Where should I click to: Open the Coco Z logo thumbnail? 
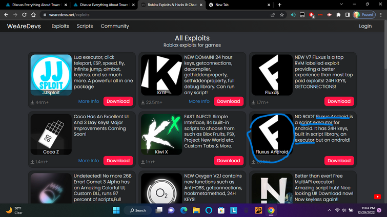(x=51, y=134)
